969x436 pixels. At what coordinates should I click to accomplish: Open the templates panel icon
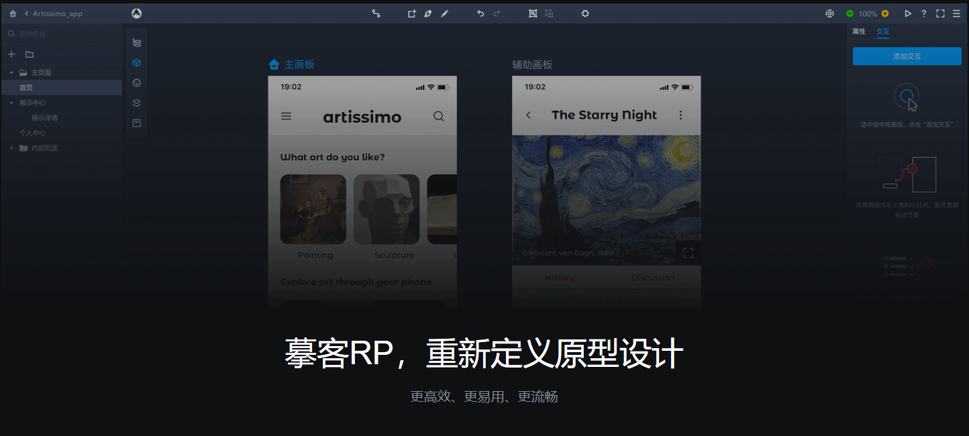coord(137,123)
